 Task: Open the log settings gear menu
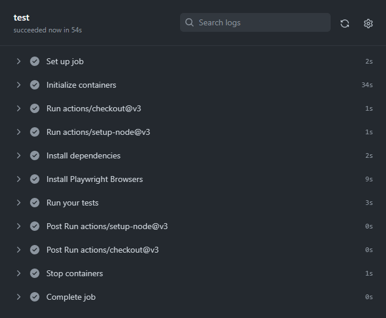(368, 24)
